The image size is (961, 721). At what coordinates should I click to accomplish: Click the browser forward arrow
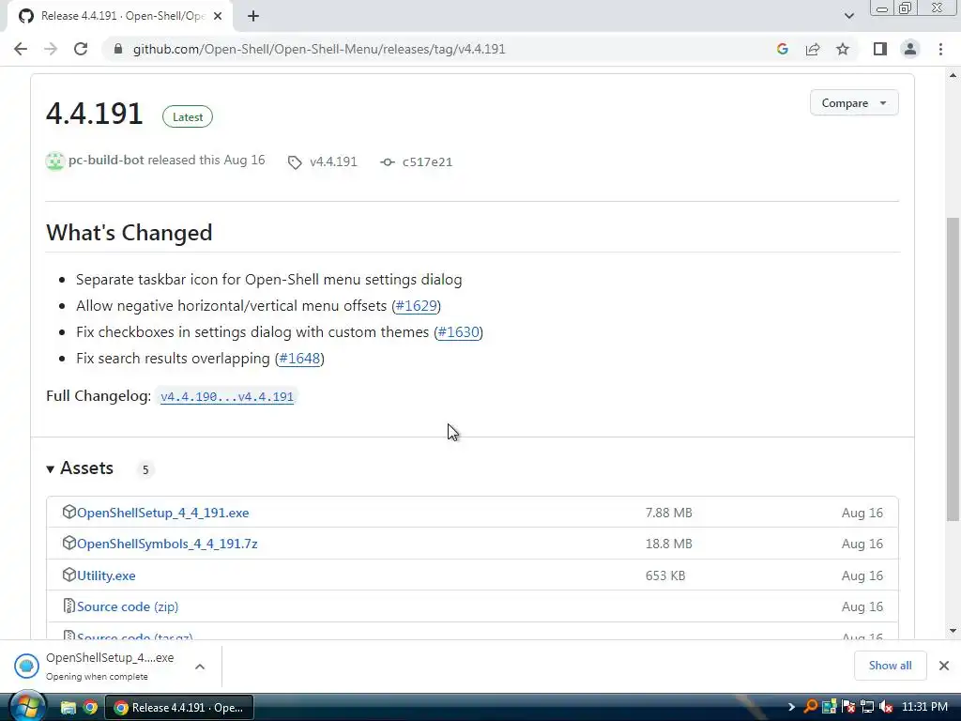[51, 49]
